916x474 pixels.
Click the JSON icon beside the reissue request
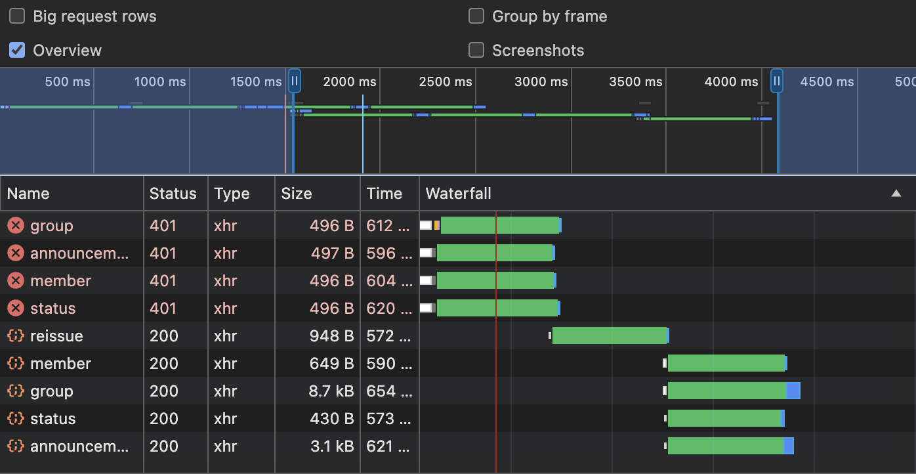click(16, 336)
